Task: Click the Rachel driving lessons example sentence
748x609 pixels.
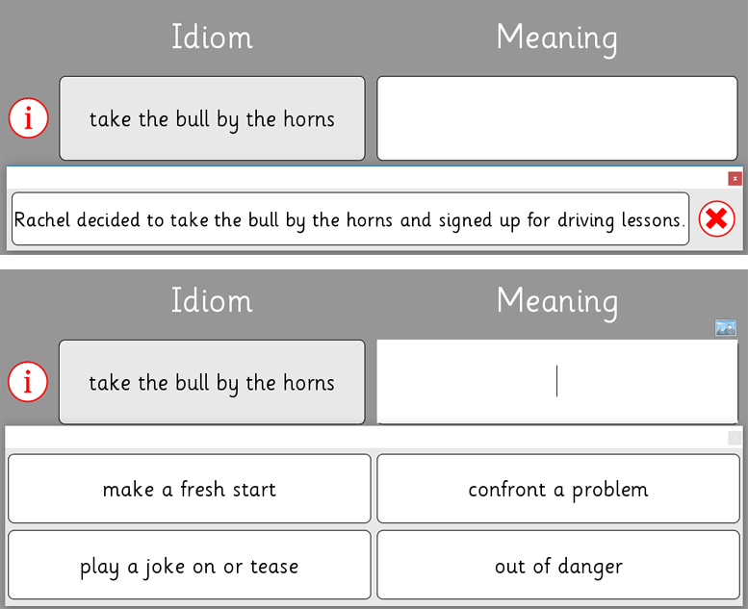Action: tap(349, 219)
